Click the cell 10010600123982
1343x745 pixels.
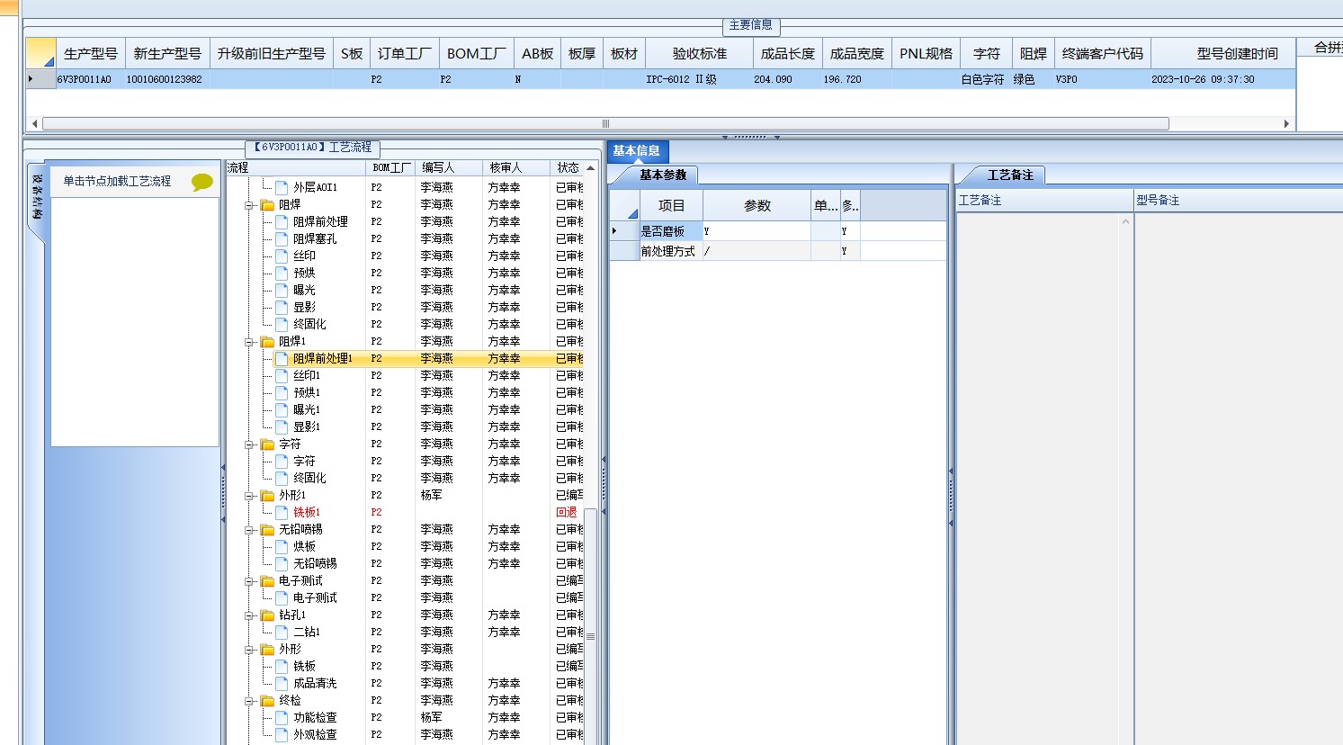167,79
